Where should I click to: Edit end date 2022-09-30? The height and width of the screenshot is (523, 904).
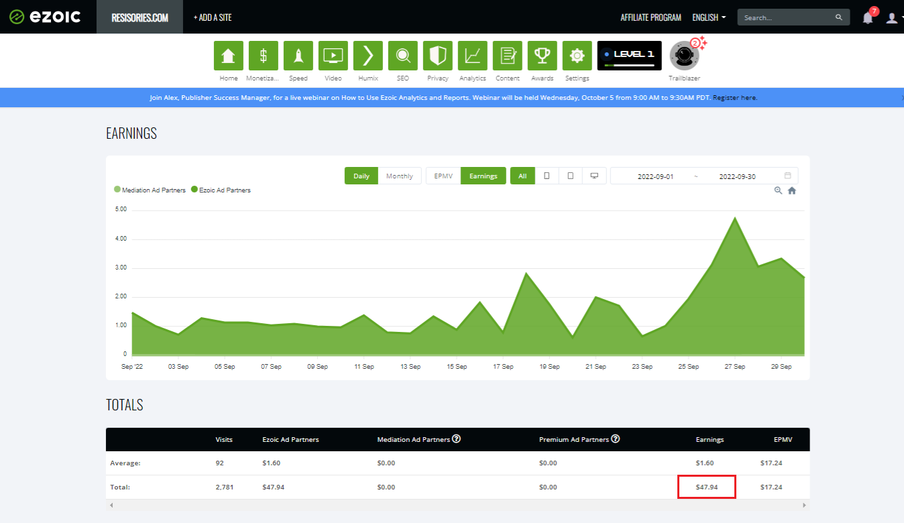coord(737,176)
